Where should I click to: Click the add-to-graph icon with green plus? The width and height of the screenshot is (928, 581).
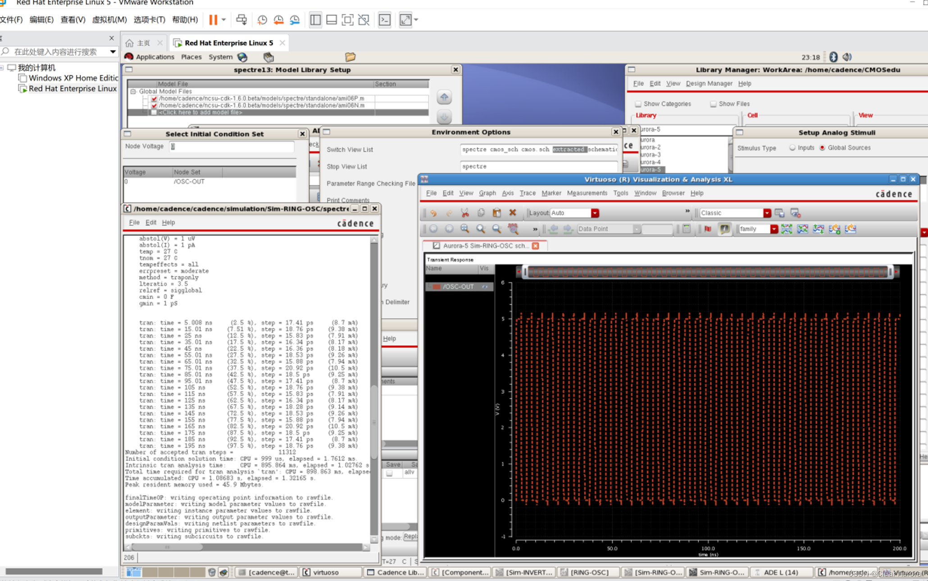click(x=834, y=229)
